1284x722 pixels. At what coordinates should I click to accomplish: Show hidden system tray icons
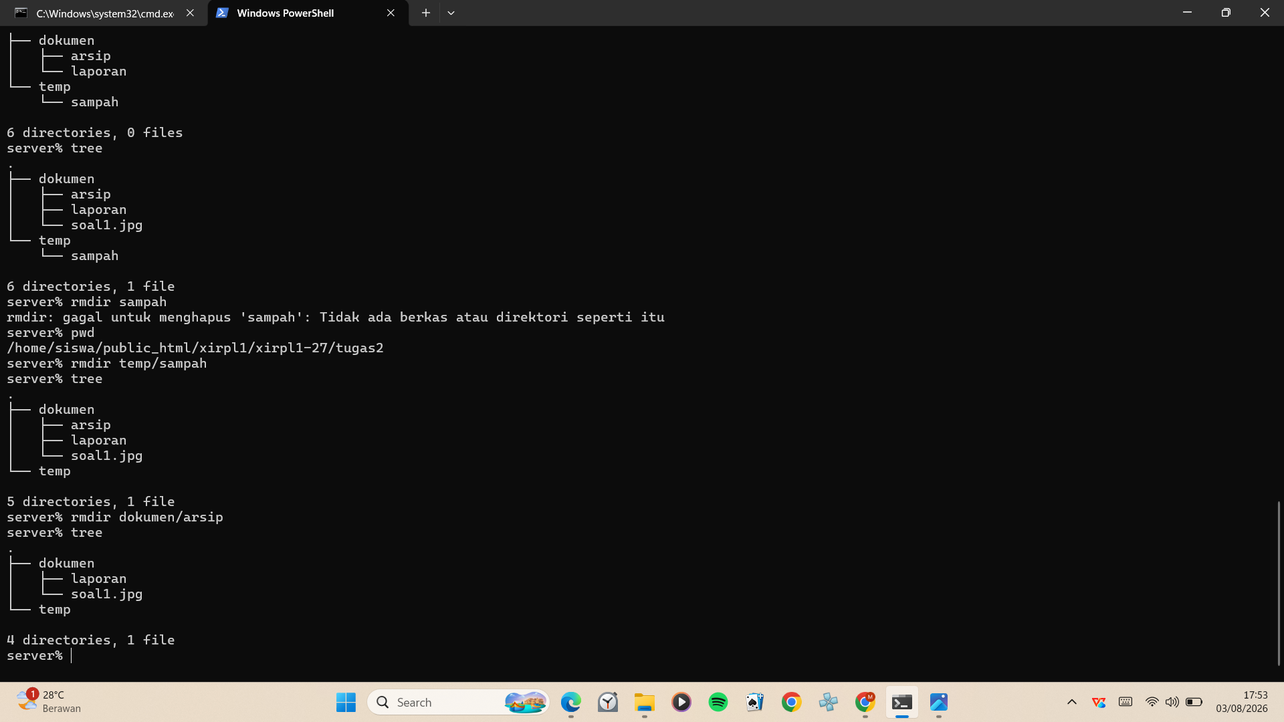[x=1071, y=703]
